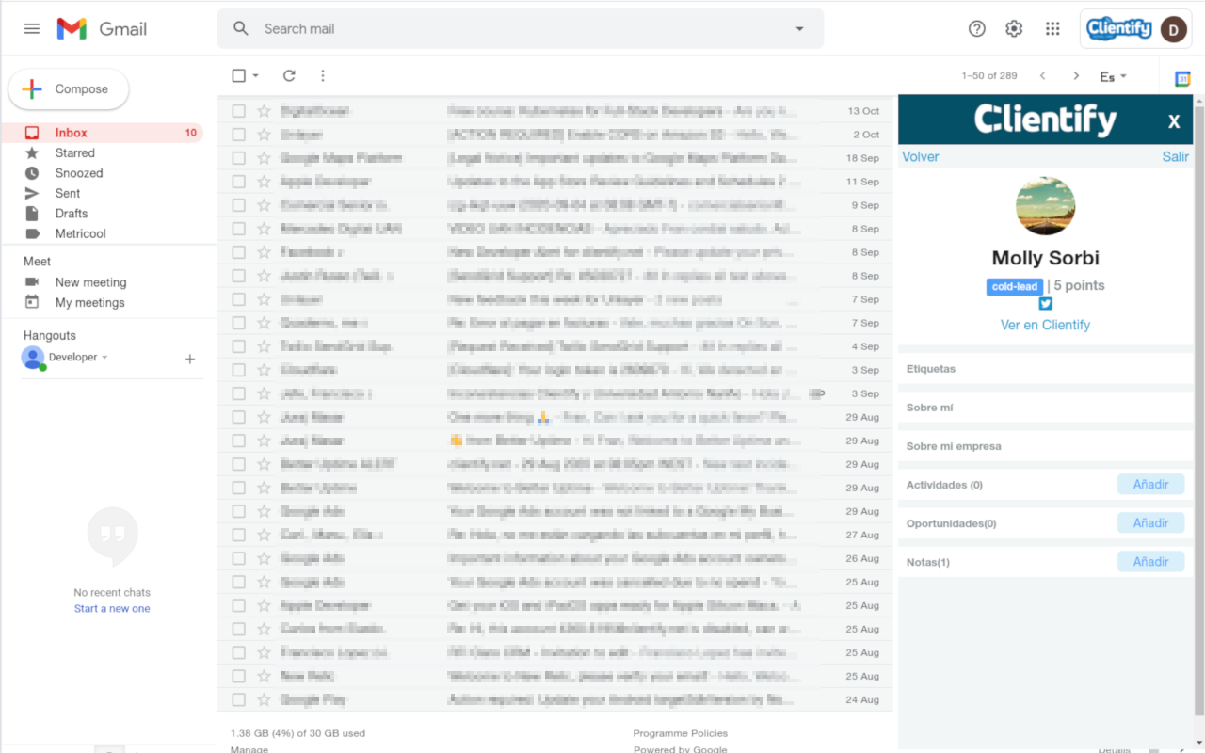Click My meetings in Meet section
1205x753 pixels.
pos(89,303)
